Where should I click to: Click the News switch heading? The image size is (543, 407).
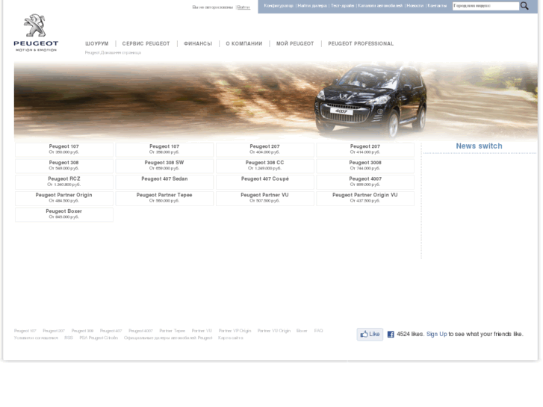480,146
